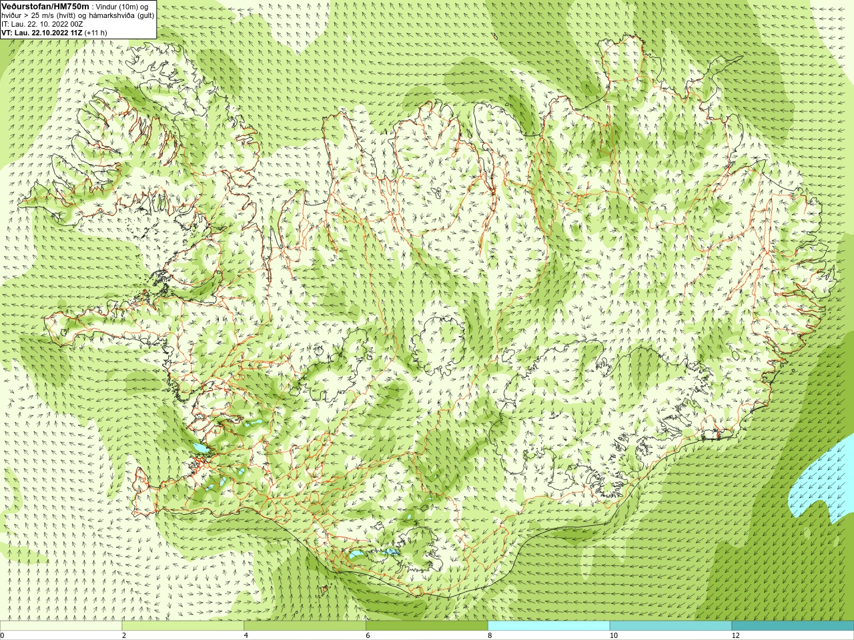Click the 4–6 m/s medium green legend swatch
Image resolution: width=854 pixels, height=640 pixels.
pyautogui.click(x=305, y=626)
